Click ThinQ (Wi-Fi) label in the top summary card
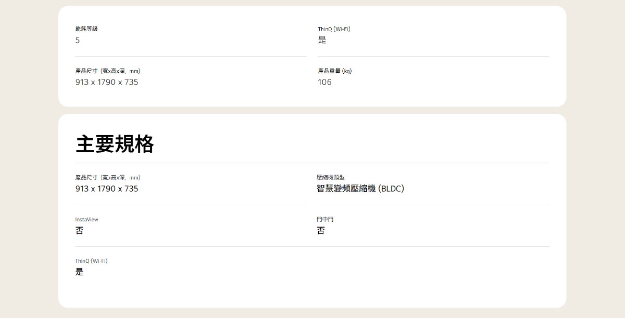 (x=334, y=29)
